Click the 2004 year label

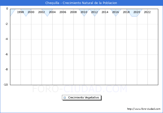tap(52, 12)
